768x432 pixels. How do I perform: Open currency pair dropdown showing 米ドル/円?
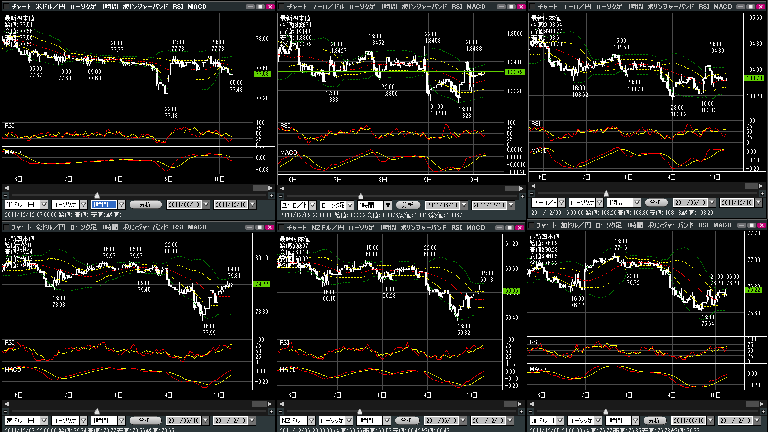point(44,205)
